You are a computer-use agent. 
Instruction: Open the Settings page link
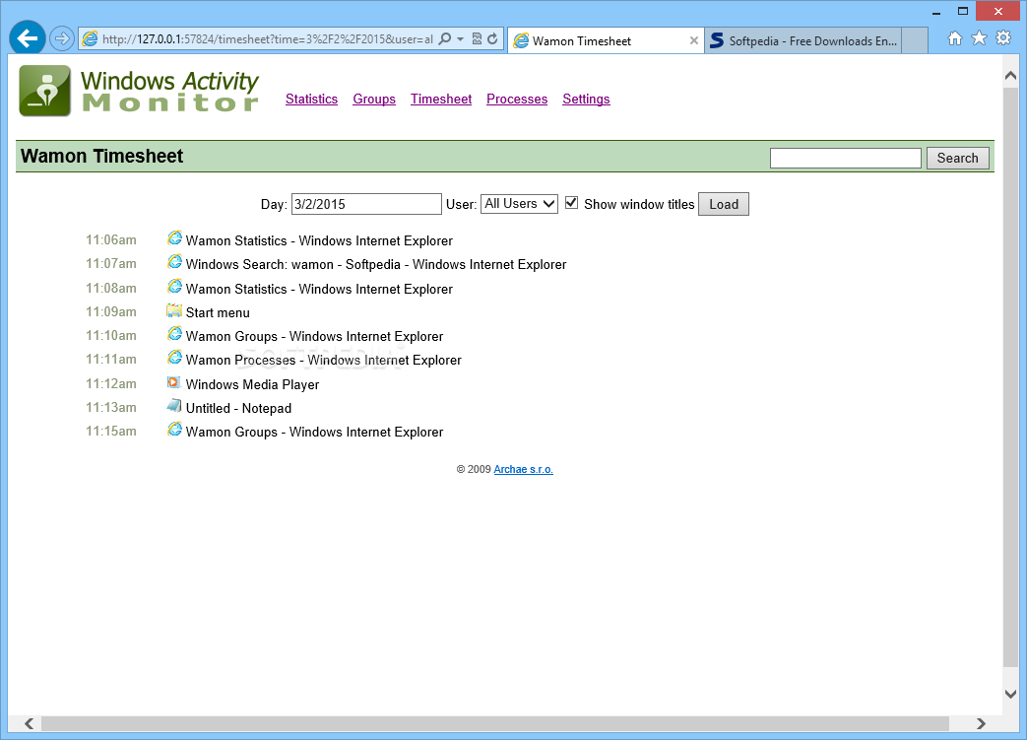(586, 99)
